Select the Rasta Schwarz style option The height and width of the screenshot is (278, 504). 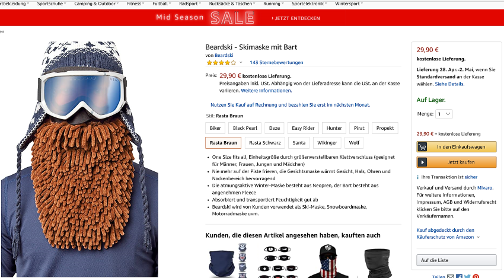click(265, 143)
